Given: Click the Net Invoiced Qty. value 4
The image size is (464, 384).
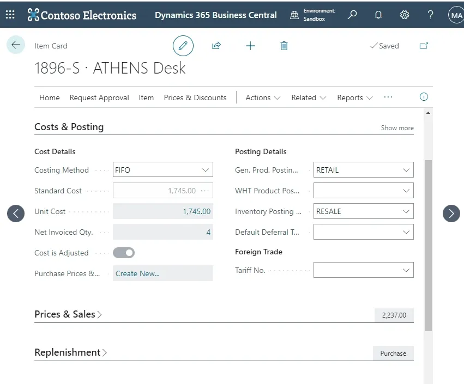Looking at the screenshot, I should pos(208,232).
